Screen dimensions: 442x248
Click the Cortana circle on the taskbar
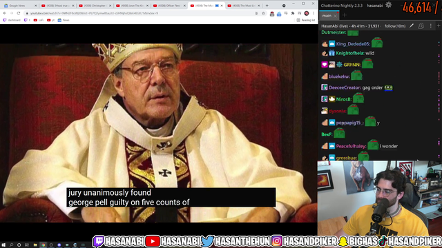point(19,245)
